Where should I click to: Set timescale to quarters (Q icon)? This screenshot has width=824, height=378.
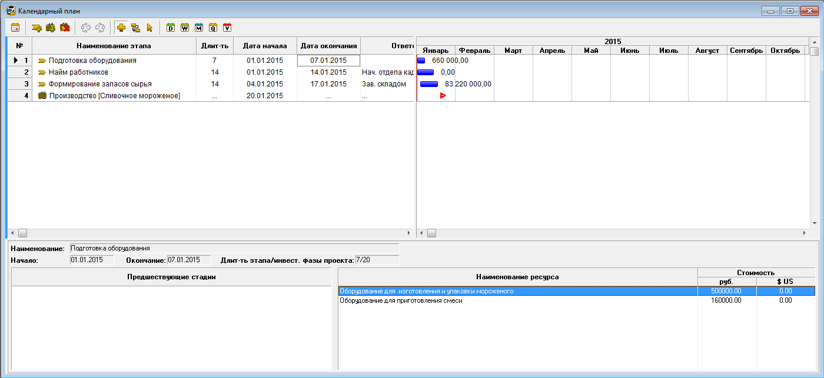point(213,28)
